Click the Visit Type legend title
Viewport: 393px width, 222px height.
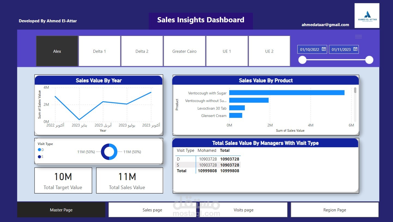point(45,144)
